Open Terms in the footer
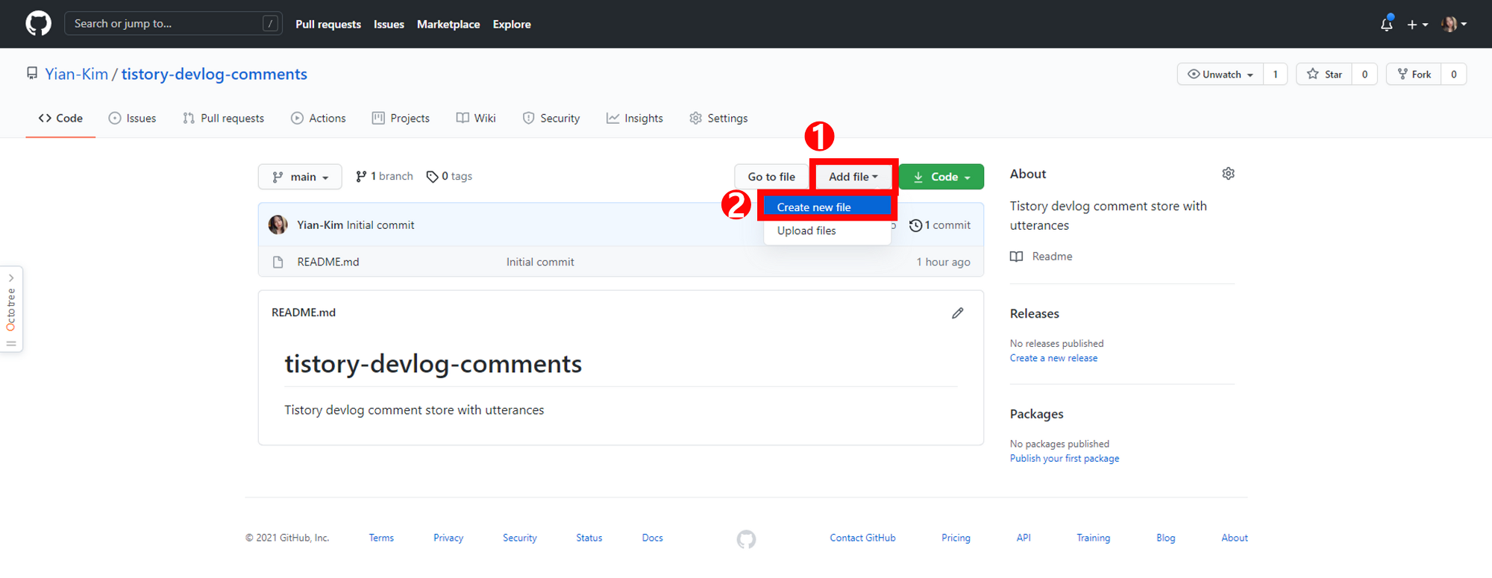The image size is (1492, 578). 381,538
